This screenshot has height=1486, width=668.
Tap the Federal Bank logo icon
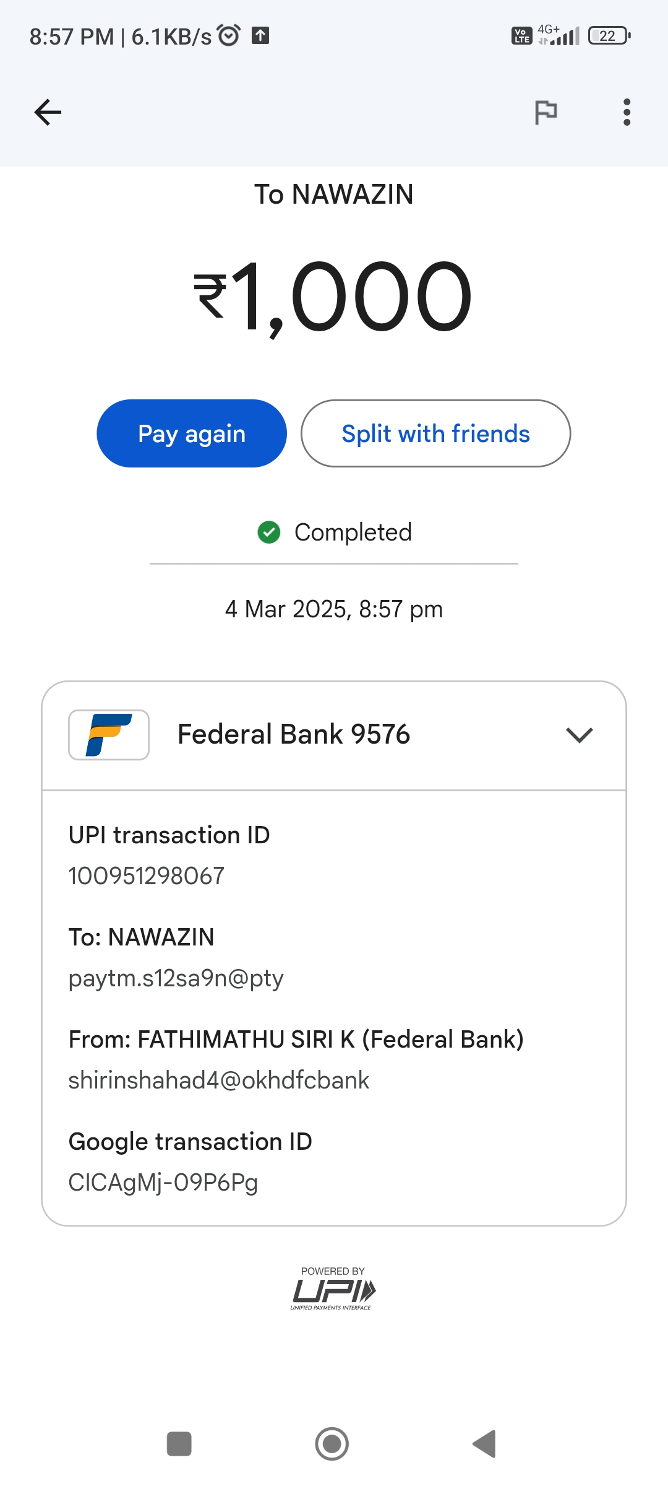pyautogui.click(x=109, y=734)
